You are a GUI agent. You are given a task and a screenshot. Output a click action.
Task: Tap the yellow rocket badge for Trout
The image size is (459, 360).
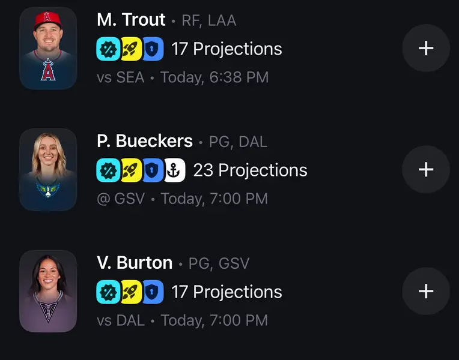(130, 49)
